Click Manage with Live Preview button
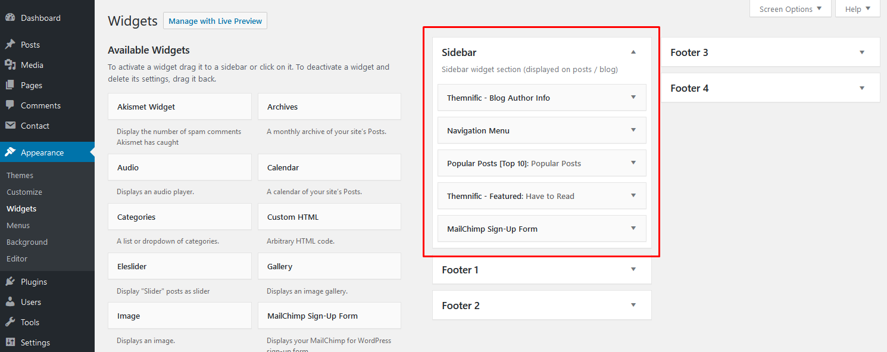887x352 pixels. [x=215, y=21]
